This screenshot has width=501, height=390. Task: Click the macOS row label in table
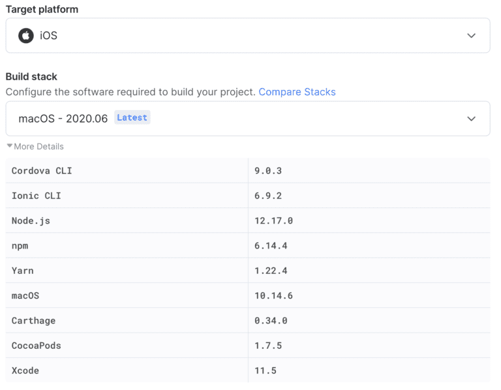click(x=25, y=295)
